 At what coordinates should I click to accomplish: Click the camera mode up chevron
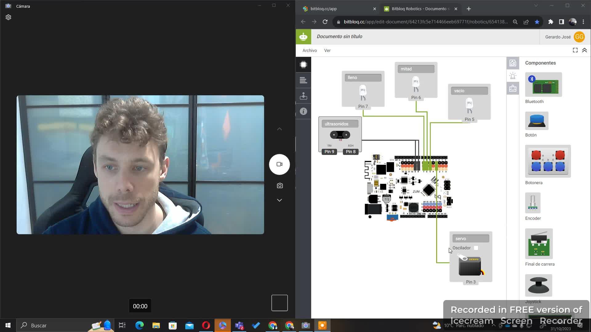point(279,129)
